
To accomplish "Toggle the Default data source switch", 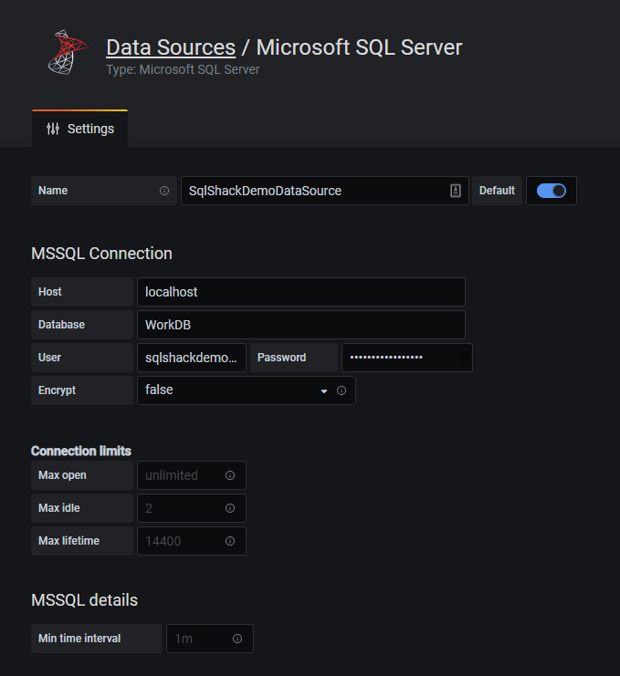I will point(552,191).
